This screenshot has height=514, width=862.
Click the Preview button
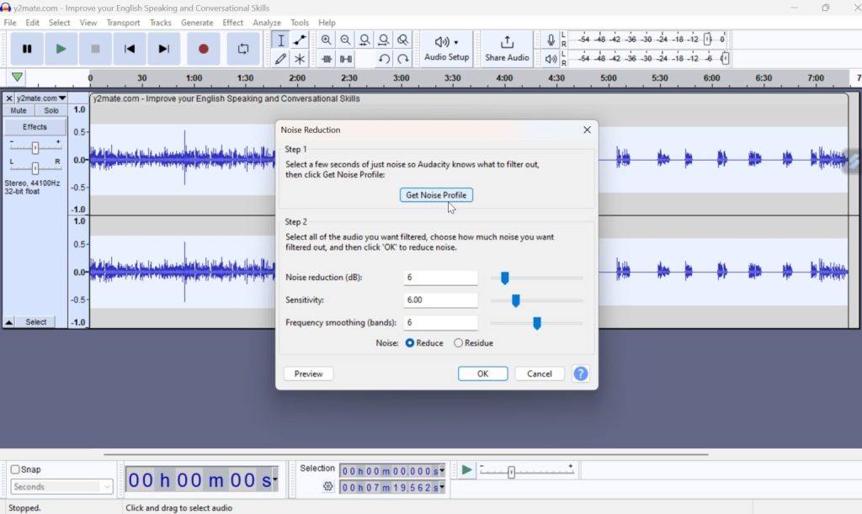[x=308, y=373]
